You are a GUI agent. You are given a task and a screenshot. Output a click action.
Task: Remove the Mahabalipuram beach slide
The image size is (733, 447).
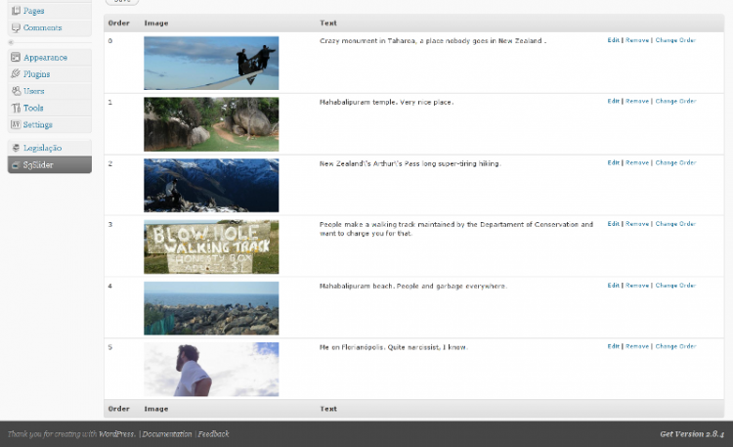[637, 286]
